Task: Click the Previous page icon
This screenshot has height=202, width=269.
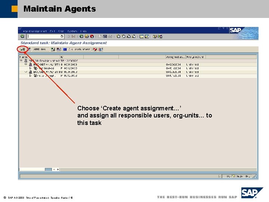Action: (x=123, y=36)
